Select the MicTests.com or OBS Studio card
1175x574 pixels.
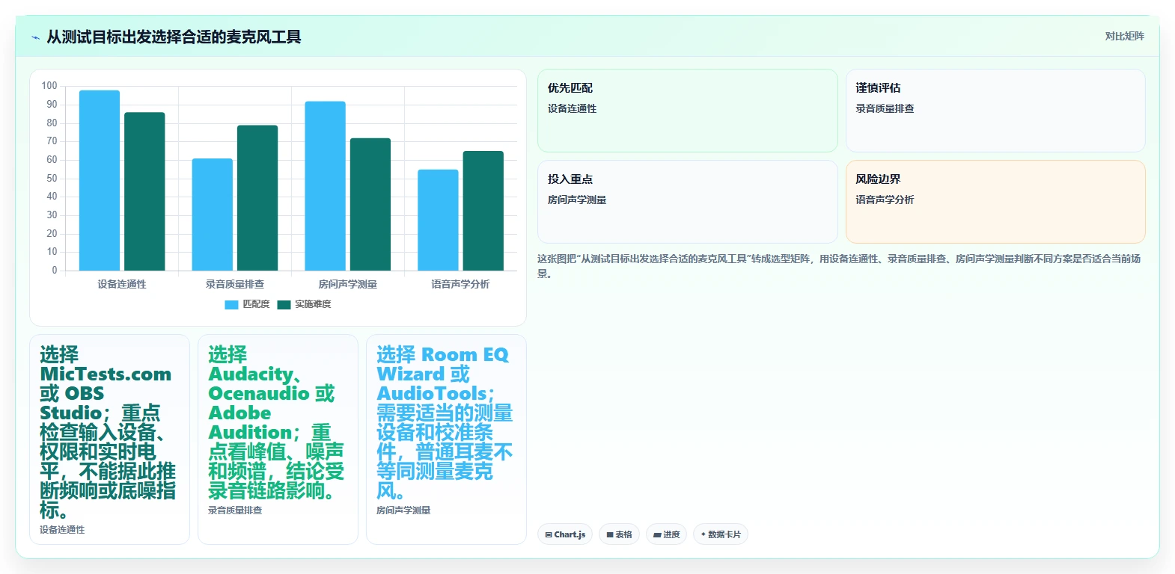point(109,439)
